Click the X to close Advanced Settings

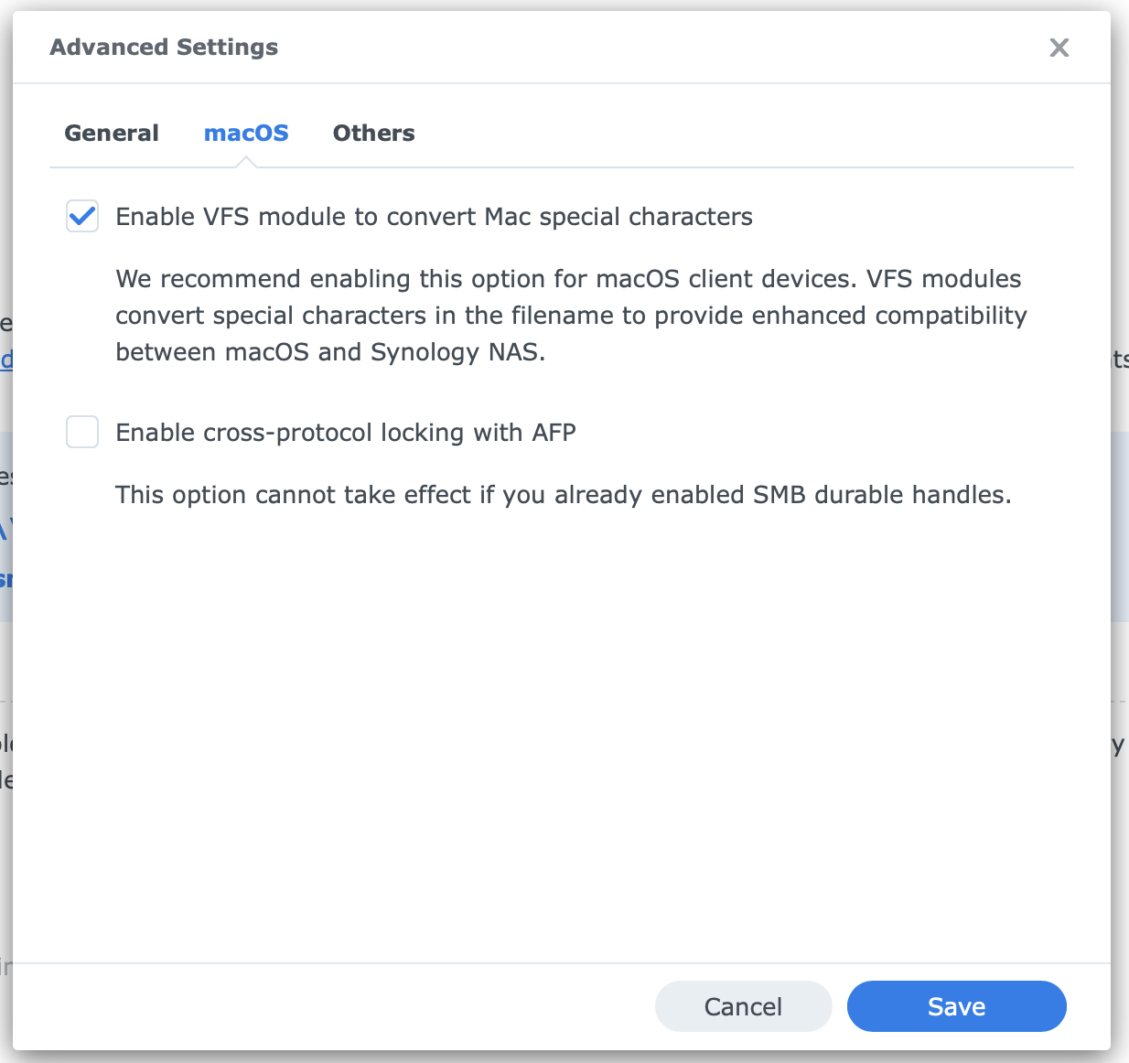[1059, 48]
